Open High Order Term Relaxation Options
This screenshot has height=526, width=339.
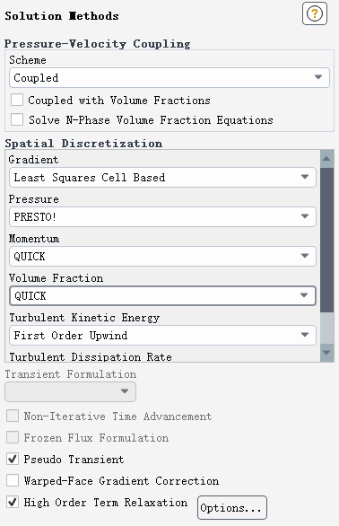tap(232, 507)
